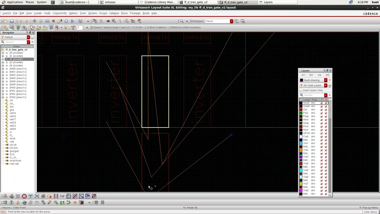Screen dimensions: 380x214
Task: Click the Nwell layer color swatch
Action: pos(301,103)
